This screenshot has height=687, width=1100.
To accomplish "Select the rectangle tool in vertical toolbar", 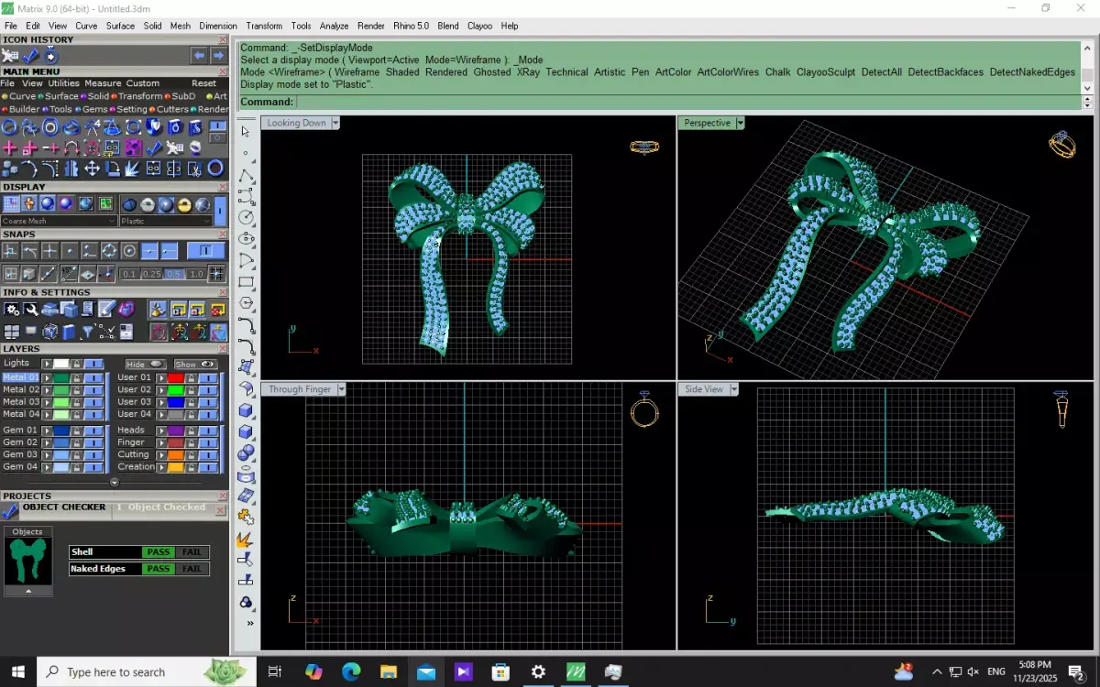I will point(246,282).
